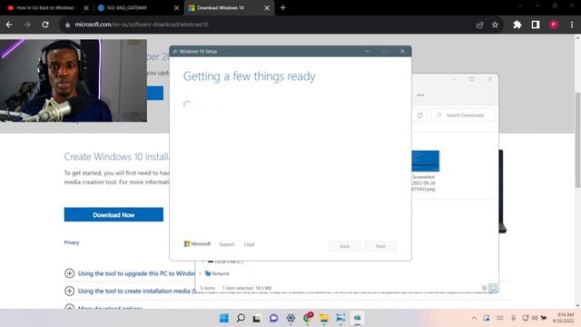Close the Download Windows 10 tab
Viewport: 581px width, 327px height.
pos(267,8)
